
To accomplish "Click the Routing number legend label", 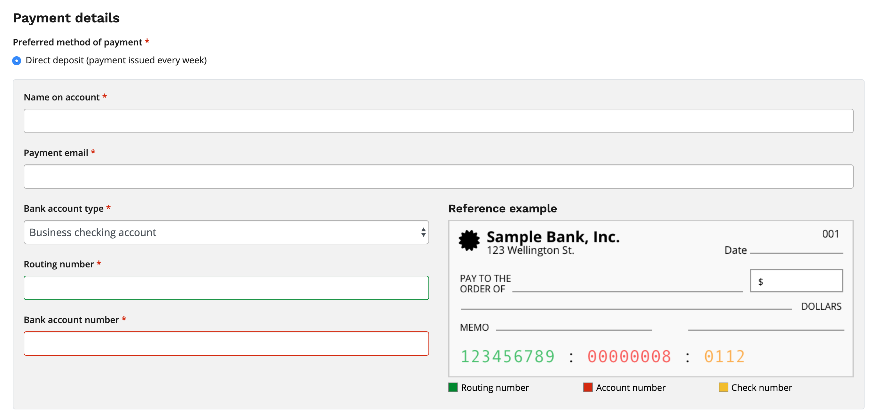I will 495,388.
